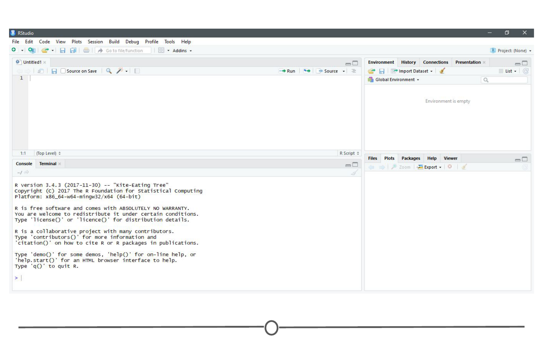The image size is (543, 340).
Task: Enable the Source on Save checkbox
Action: [x=63, y=71]
